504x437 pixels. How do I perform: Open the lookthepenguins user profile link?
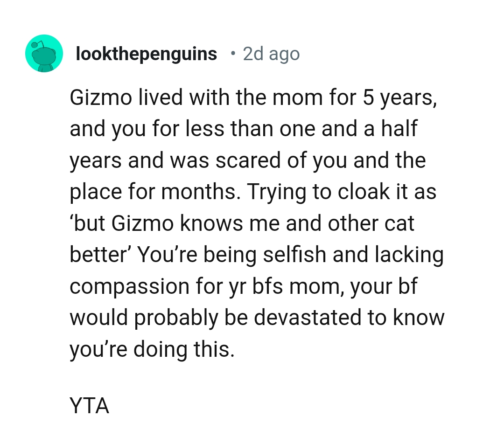pos(146,54)
